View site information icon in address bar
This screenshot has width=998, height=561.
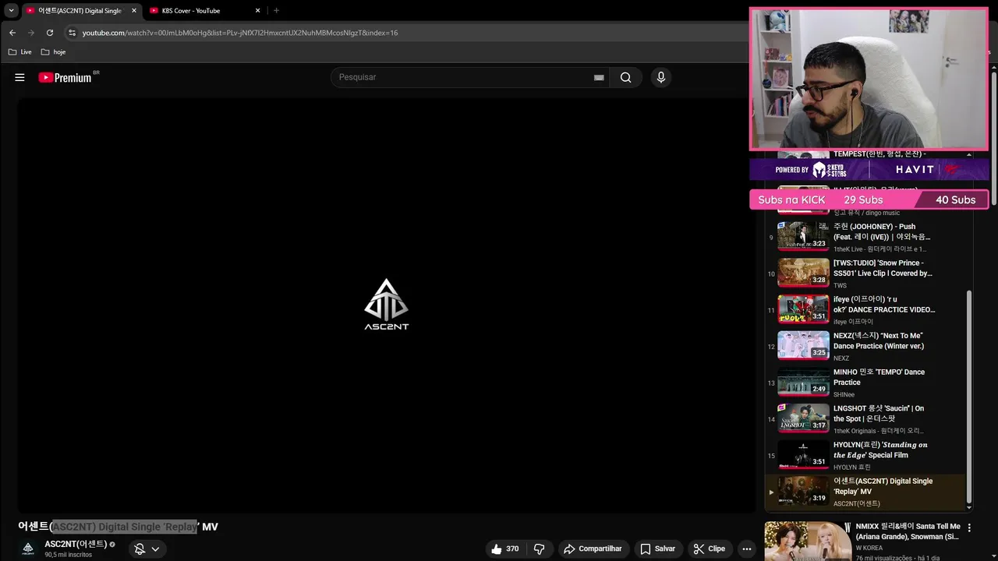(72, 33)
